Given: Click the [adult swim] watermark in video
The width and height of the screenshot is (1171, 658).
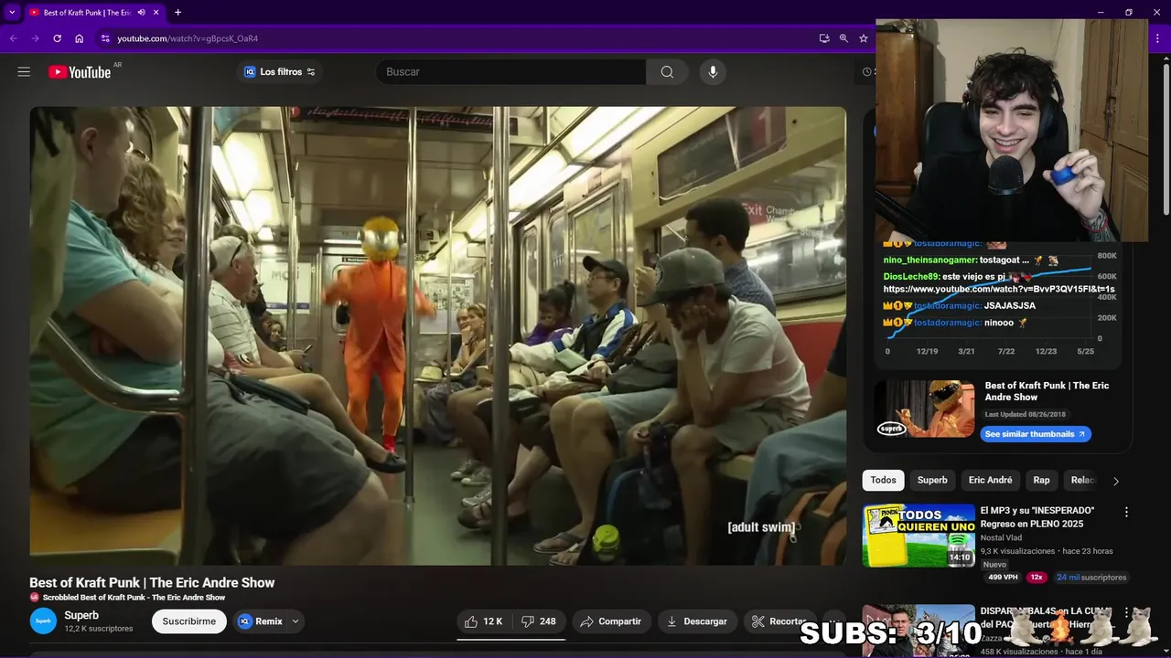Looking at the screenshot, I should [761, 527].
